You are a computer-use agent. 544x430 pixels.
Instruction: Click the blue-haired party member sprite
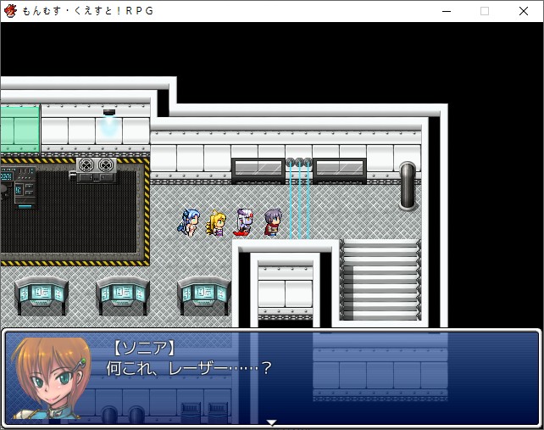tap(189, 223)
